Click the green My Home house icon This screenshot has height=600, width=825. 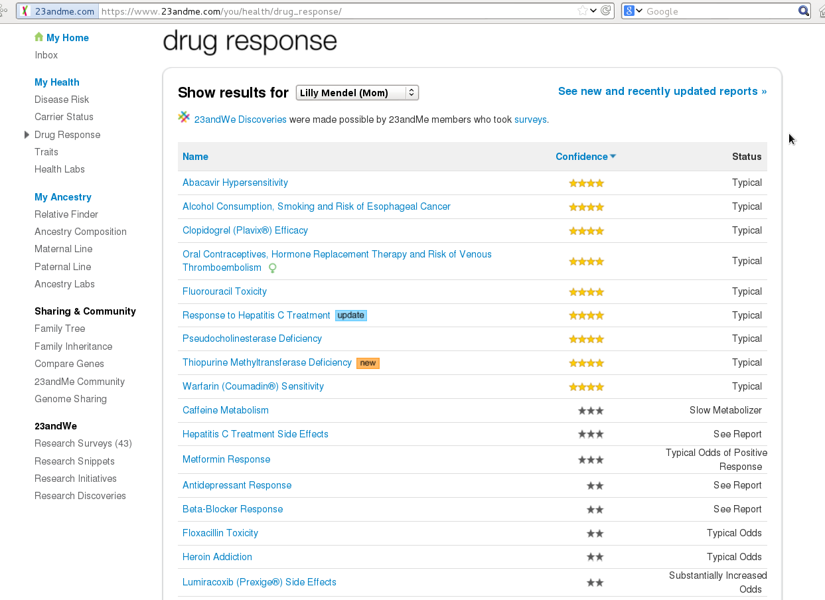[38, 37]
